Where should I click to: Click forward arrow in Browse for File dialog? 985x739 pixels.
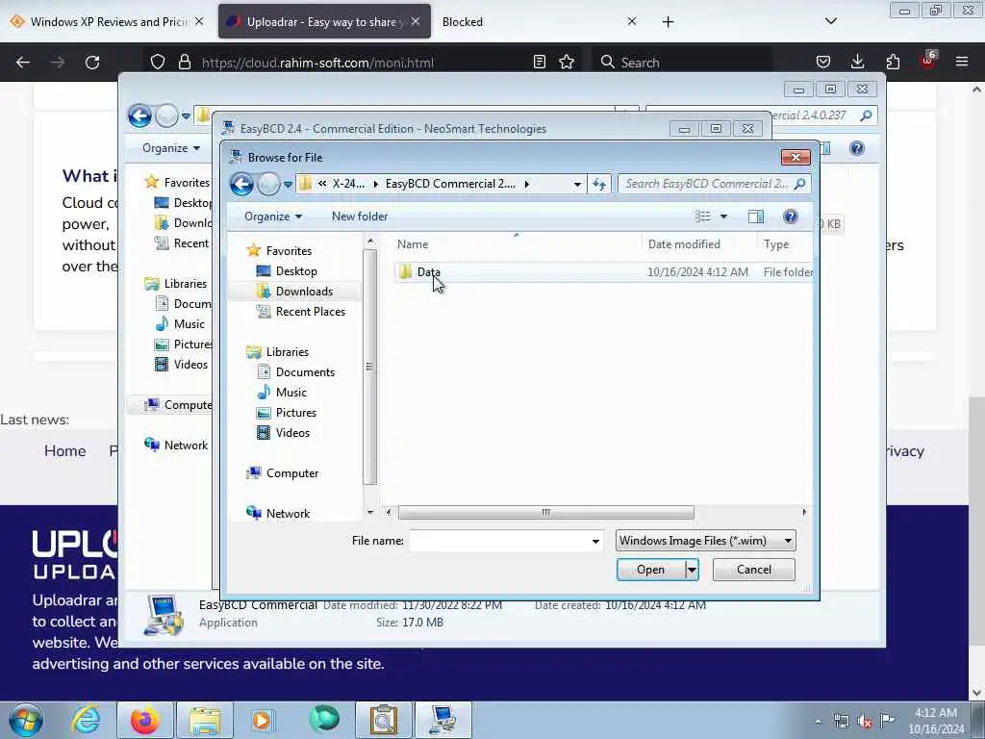click(x=268, y=184)
